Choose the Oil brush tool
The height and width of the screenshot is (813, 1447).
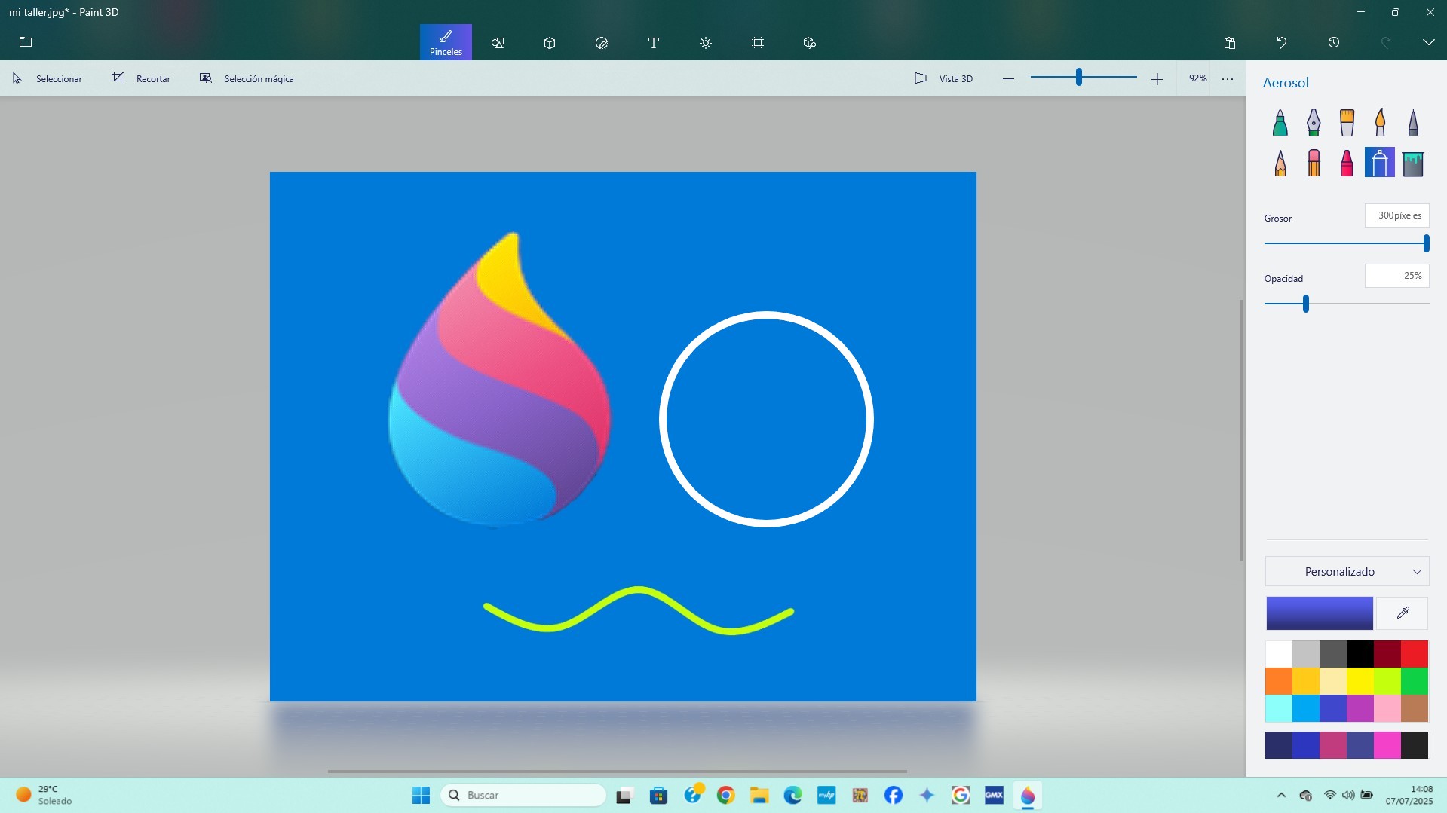1347,123
